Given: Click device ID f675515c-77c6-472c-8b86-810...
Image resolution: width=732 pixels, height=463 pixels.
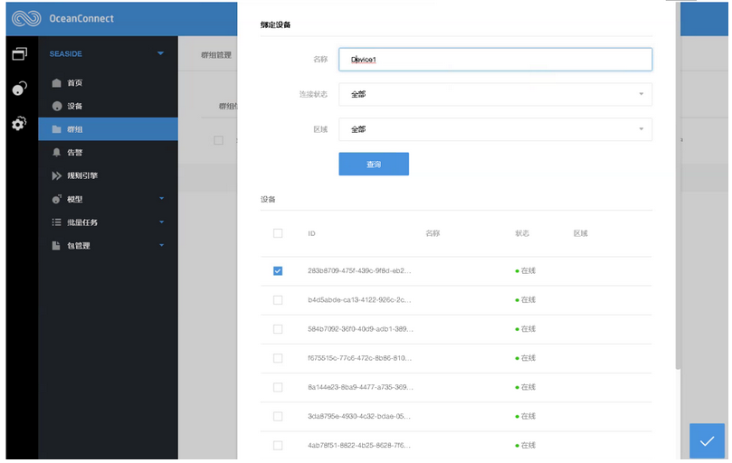Looking at the screenshot, I should point(359,358).
